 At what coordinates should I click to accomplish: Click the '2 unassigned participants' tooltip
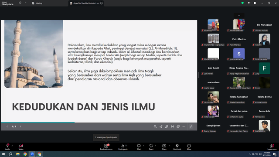(106, 137)
